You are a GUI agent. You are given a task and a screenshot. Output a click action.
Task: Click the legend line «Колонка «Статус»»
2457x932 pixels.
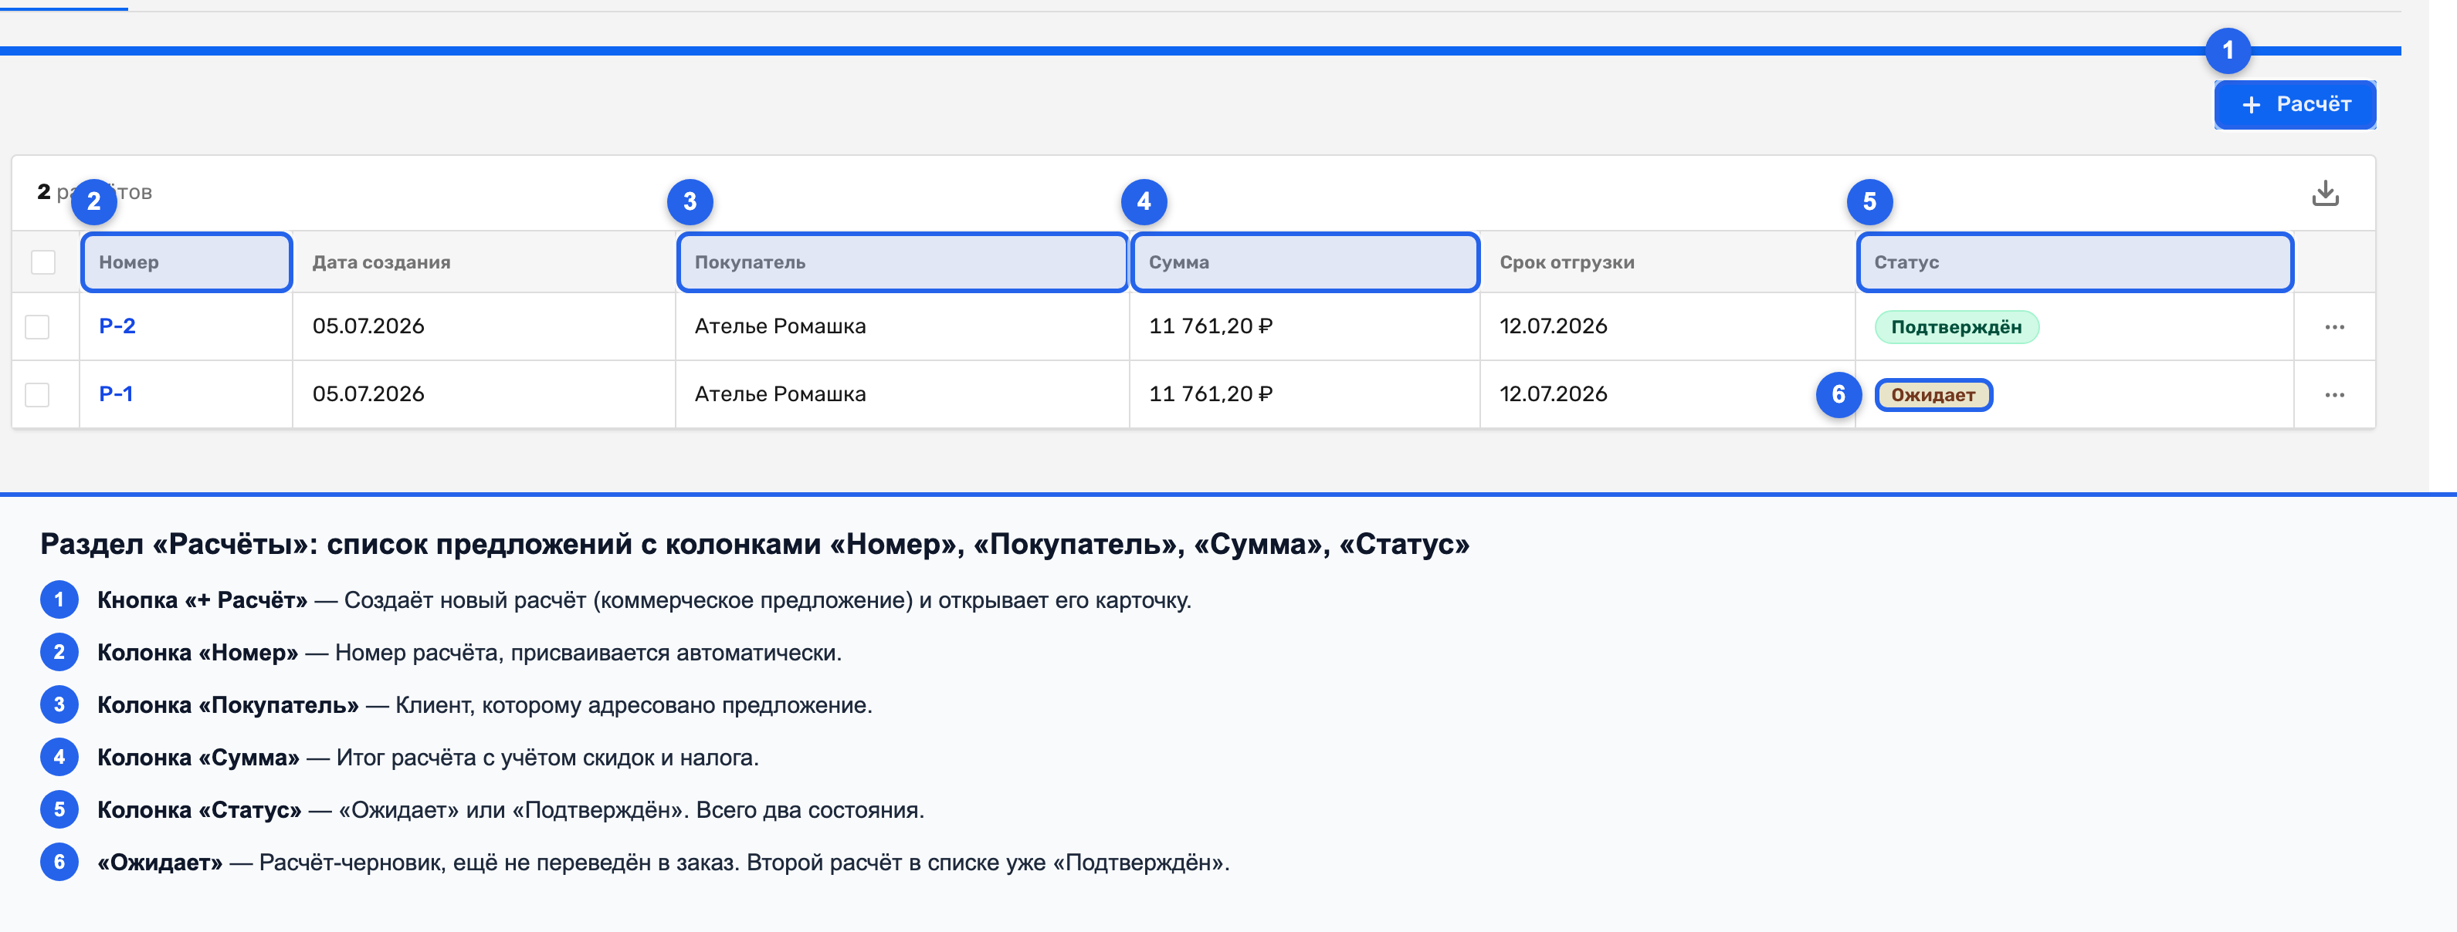pos(510,810)
